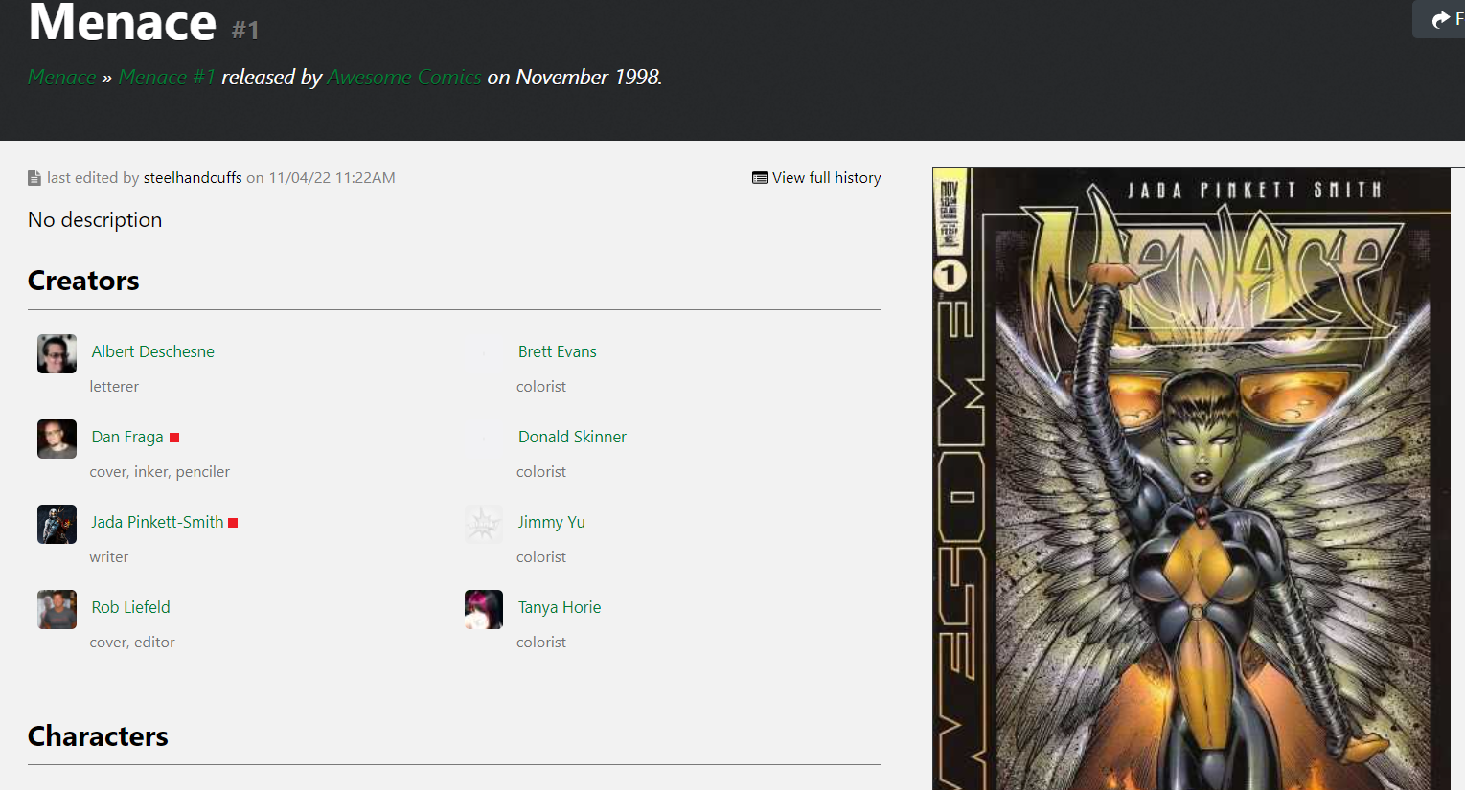Click the document icon beside last edited
This screenshot has height=790, width=1465.
tap(34, 178)
